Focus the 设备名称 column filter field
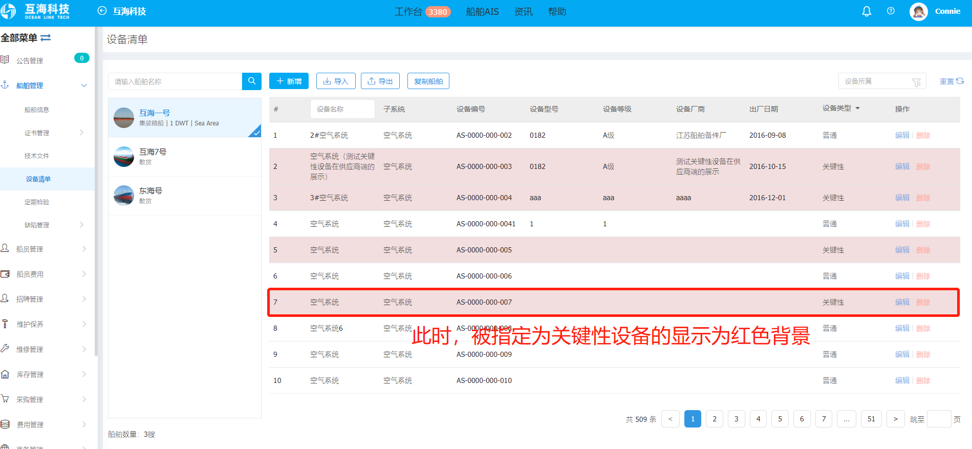 342,109
